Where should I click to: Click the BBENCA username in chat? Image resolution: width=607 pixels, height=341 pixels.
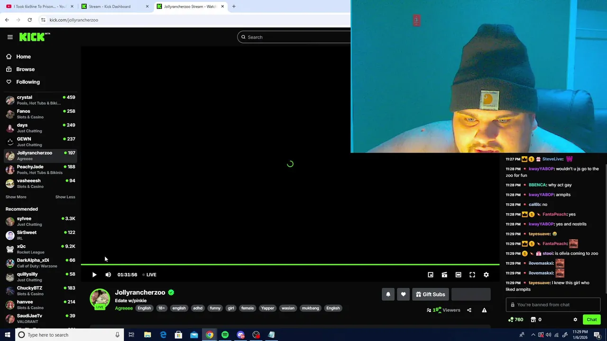[x=537, y=185]
